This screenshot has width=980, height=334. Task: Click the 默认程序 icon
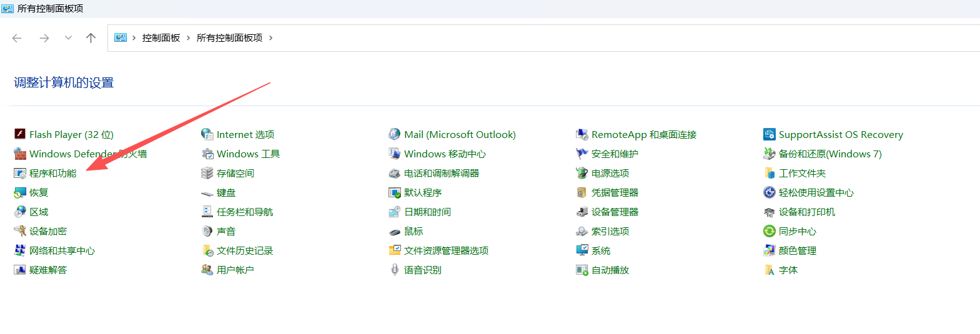pos(395,192)
